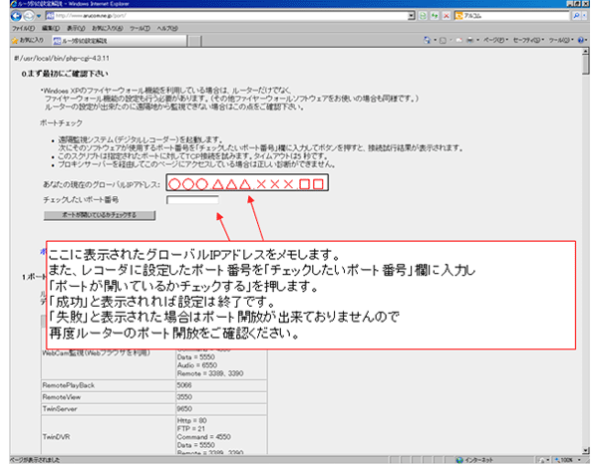The height and width of the screenshot is (464, 598).
Task: Expand the Print options dropdown arrow
Action: (477, 41)
